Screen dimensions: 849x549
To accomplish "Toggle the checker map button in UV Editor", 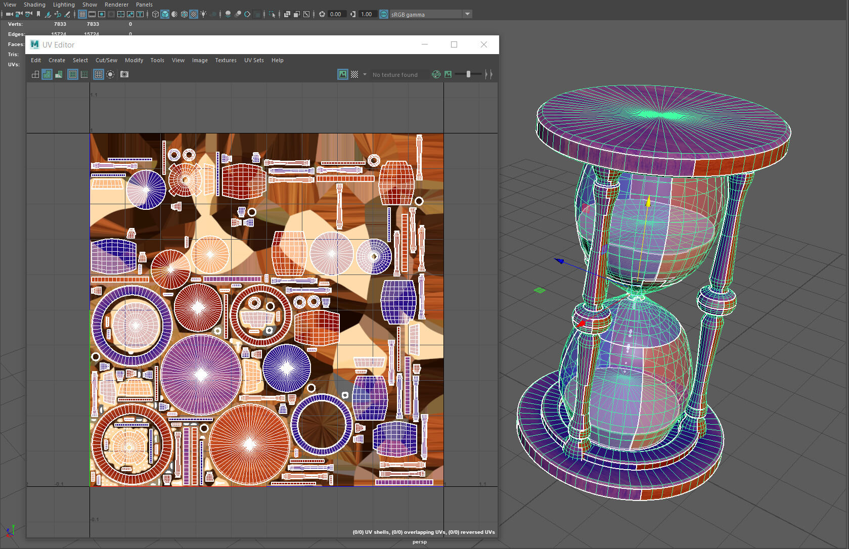I will coord(354,74).
